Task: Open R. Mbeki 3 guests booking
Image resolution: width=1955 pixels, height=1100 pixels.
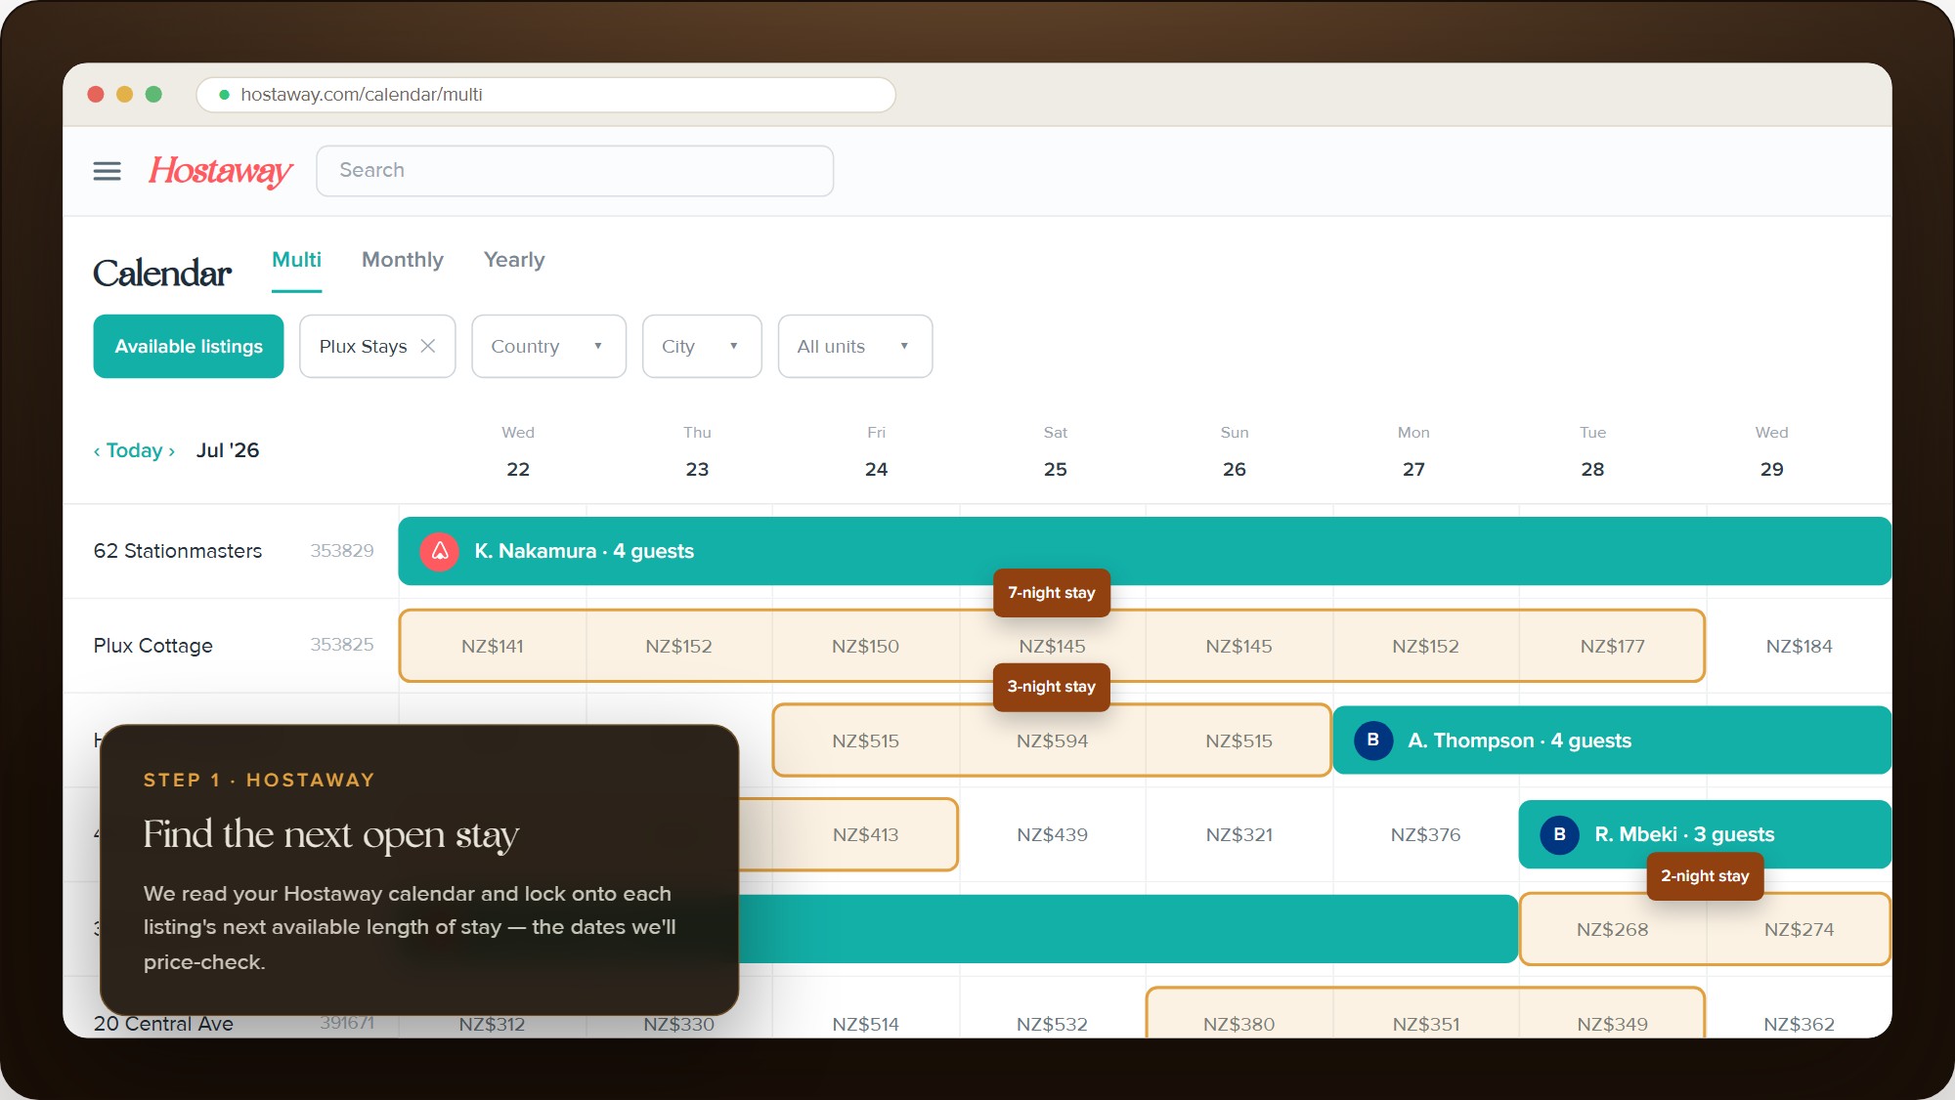Action: [x=1705, y=834]
